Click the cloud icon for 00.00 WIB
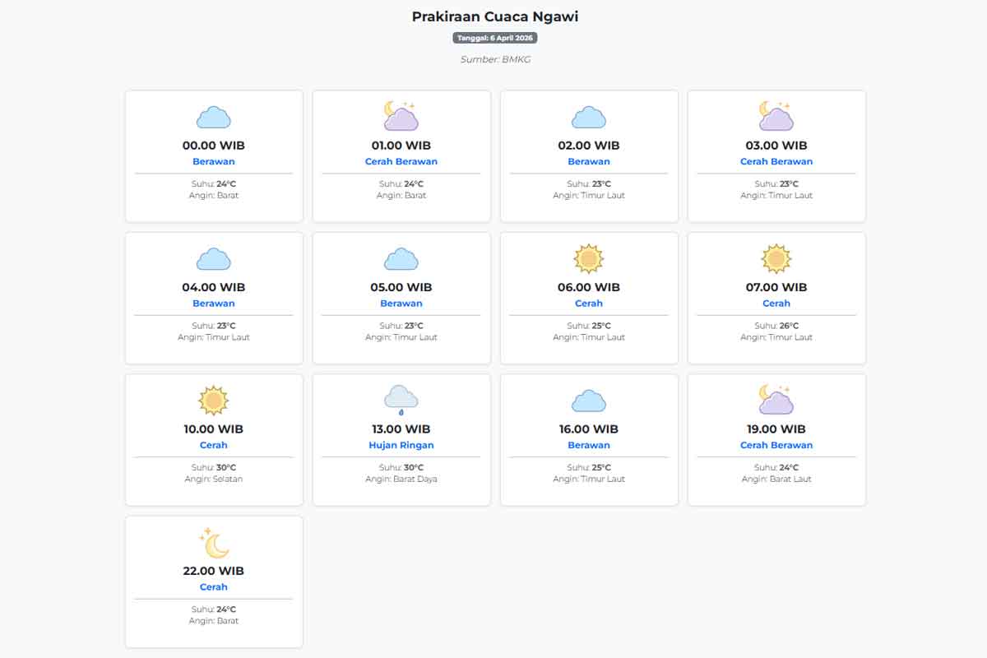The image size is (987, 658). 214,117
